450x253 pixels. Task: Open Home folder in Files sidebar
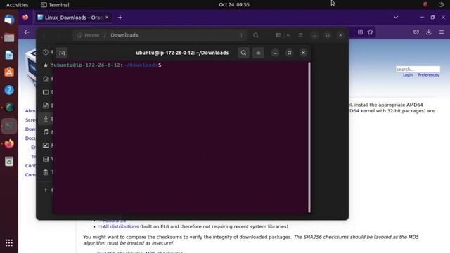[x=46, y=79]
